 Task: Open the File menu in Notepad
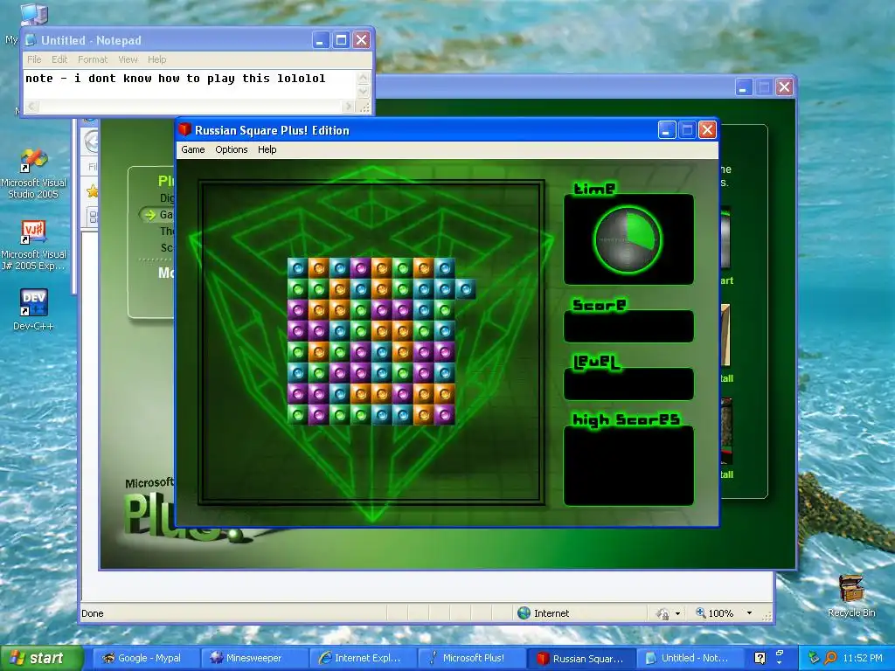(34, 59)
